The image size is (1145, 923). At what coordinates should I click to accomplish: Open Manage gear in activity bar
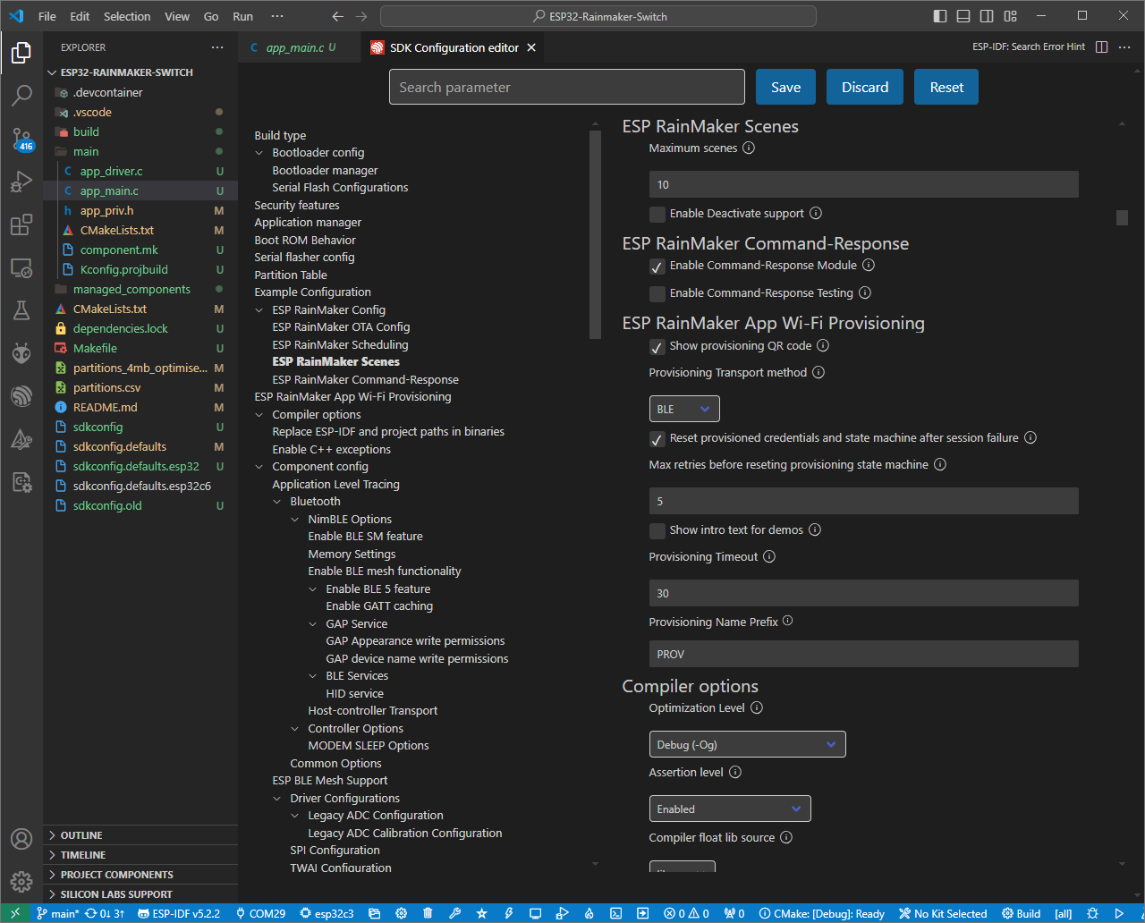click(21, 882)
